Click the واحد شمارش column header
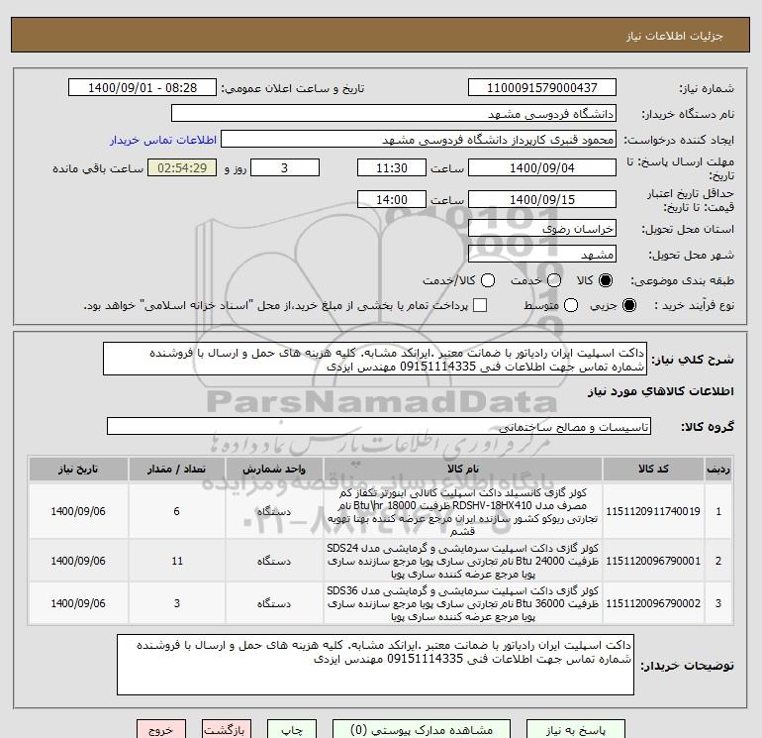This screenshot has width=762, height=738. tap(274, 469)
